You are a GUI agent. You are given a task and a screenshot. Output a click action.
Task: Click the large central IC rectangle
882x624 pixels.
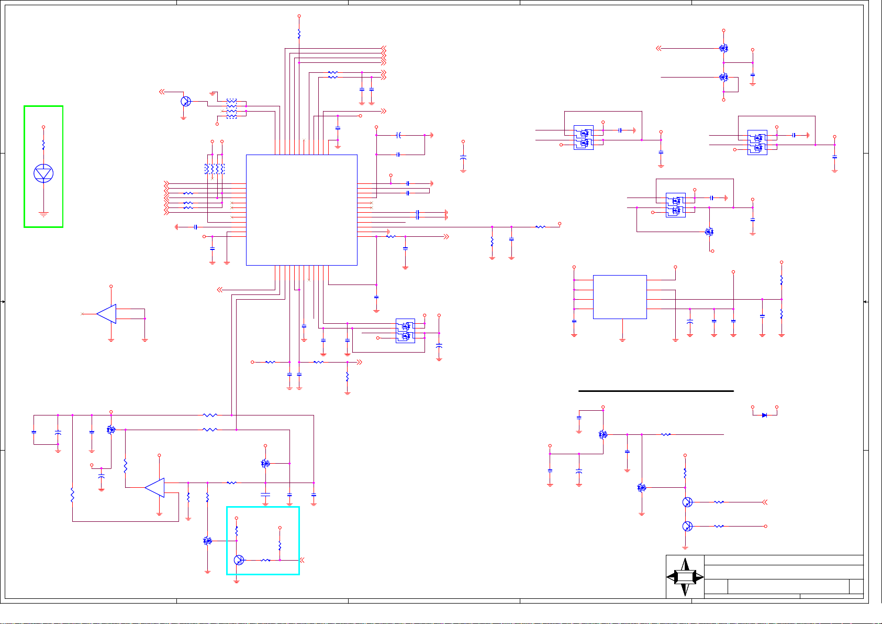(x=302, y=210)
